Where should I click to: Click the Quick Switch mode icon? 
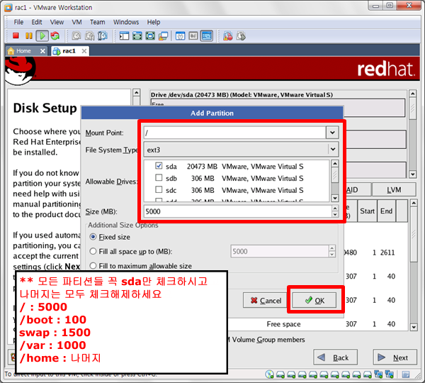(137, 36)
